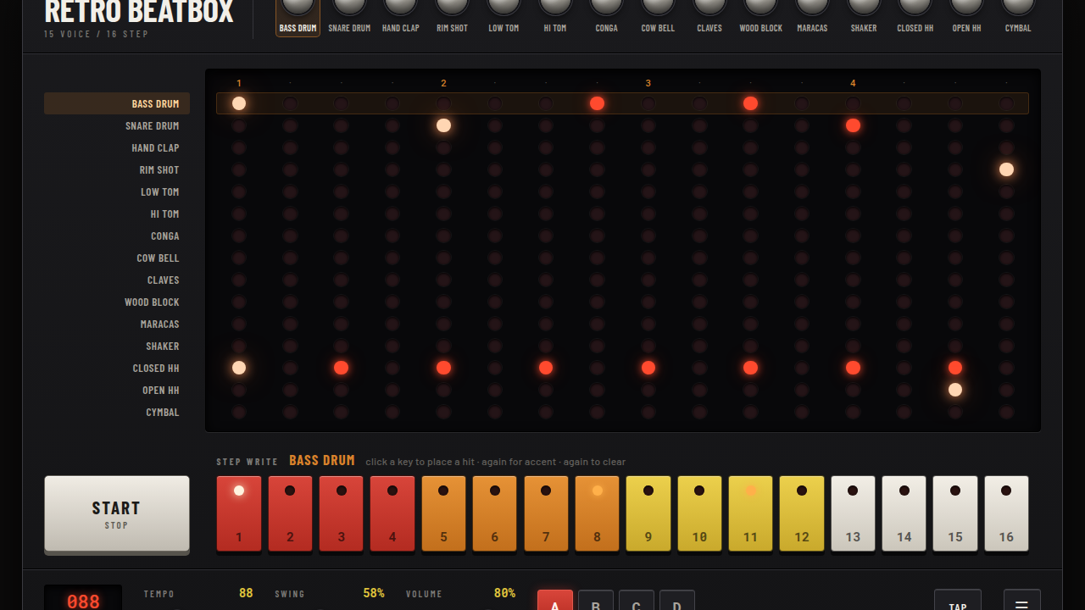Toggle Snare Drum hit on grid step 5

[x=443, y=125]
